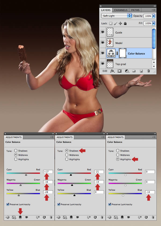The width and height of the screenshot is (161, 226).
Task: Click the Yellow-Blue slider in Highlights panel
Action: (125, 194)
